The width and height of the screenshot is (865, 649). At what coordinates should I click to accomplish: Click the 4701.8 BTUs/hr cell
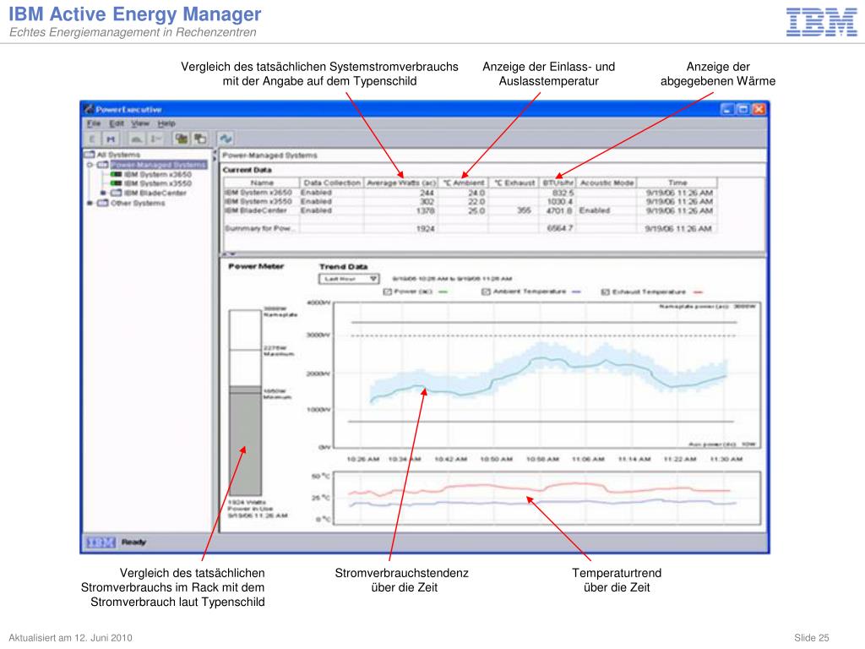click(x=559, y=210)
